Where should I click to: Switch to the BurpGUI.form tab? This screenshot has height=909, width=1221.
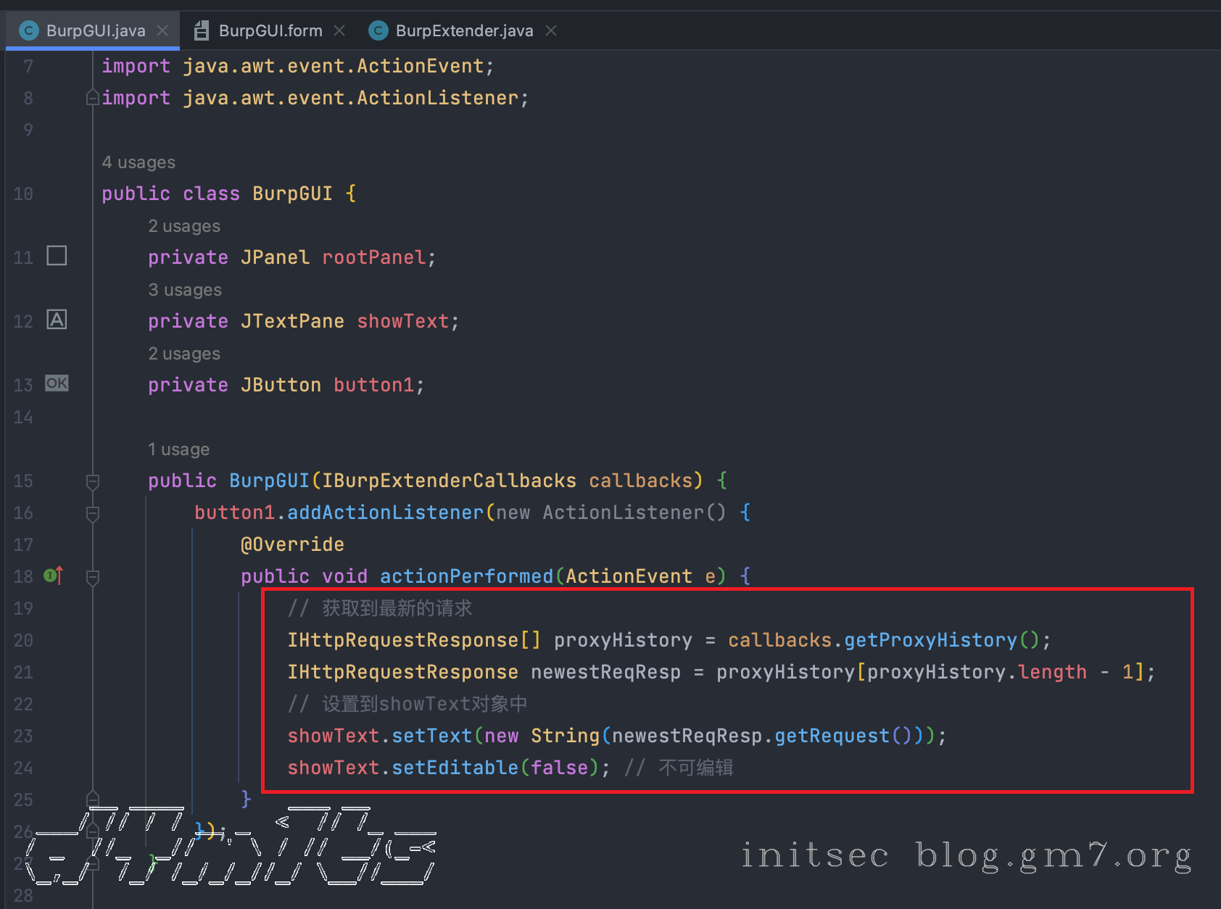tap(270, 30)
